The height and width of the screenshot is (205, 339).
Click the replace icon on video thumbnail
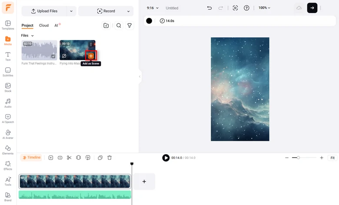pyautogui.click(x=64, y=56)
